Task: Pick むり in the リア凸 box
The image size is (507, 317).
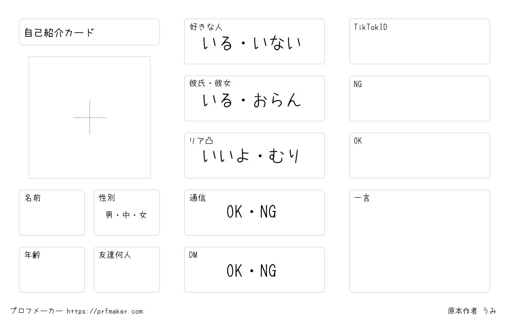Action: 285,156
